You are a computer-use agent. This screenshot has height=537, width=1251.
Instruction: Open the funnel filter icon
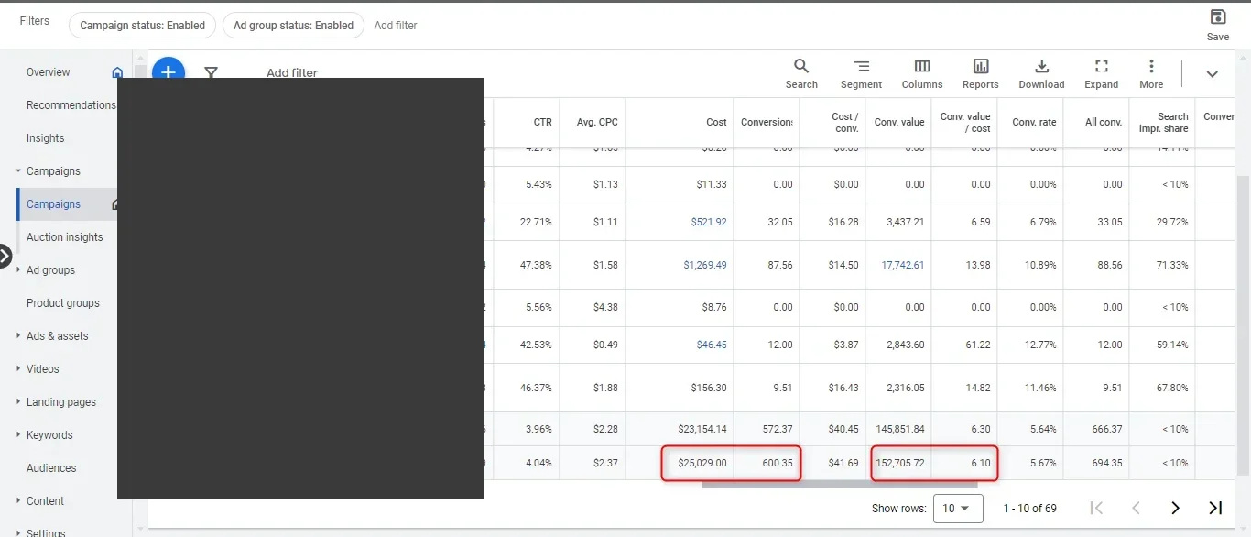211,72
